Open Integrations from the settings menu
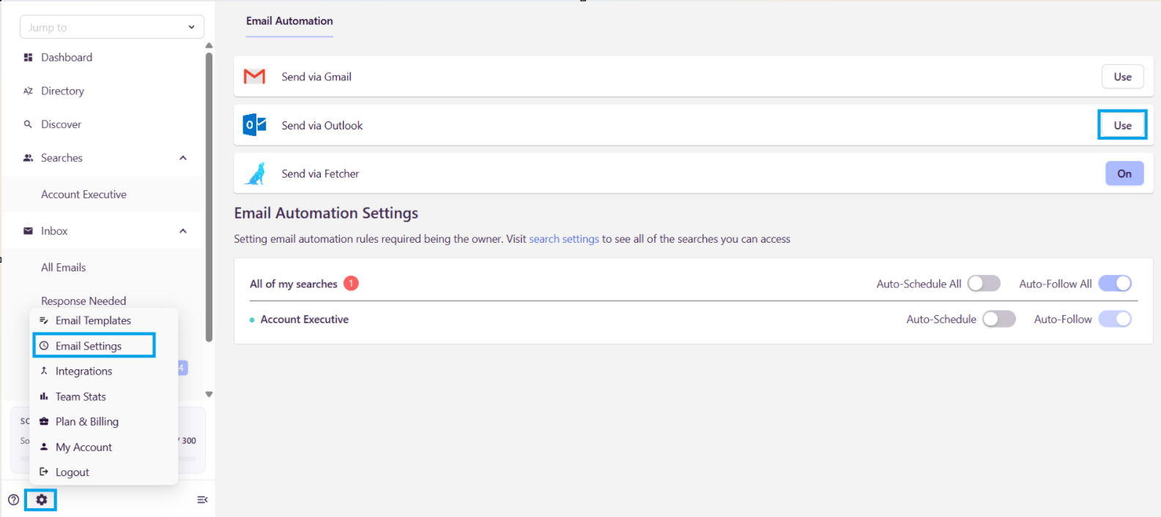 click(84, 371)
